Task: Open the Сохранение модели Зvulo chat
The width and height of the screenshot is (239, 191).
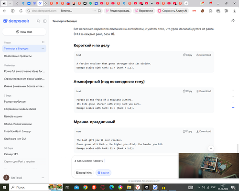Action: pyautogui.click(x=24, y=109)
